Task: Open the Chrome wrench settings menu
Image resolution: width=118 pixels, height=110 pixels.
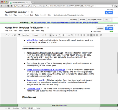Action: pyautogui.click(x=116, y=6)
